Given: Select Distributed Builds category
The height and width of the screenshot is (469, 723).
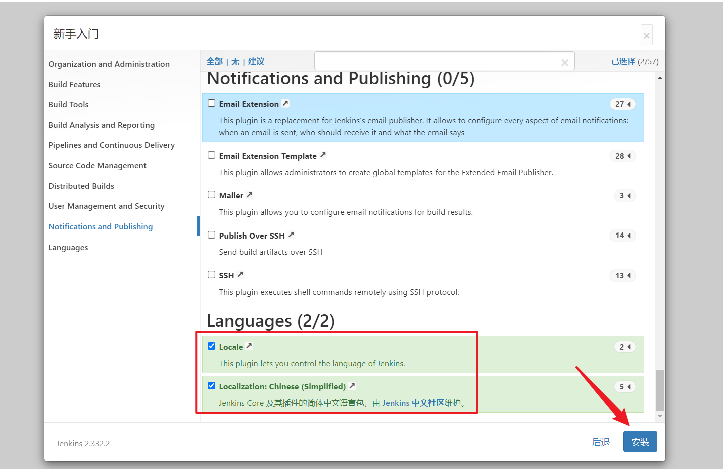Looking at the screenshot, I should click(81, 186).
